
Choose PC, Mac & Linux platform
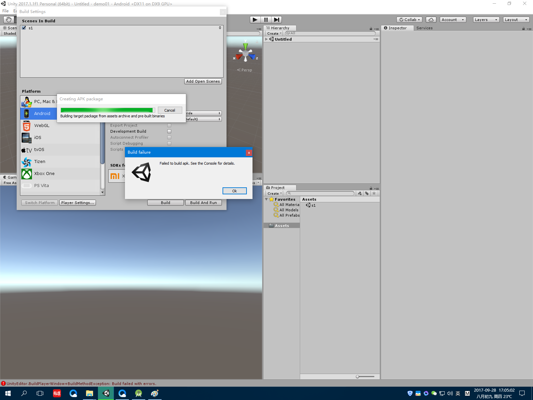pyautogui.click(x=39, y=102)
